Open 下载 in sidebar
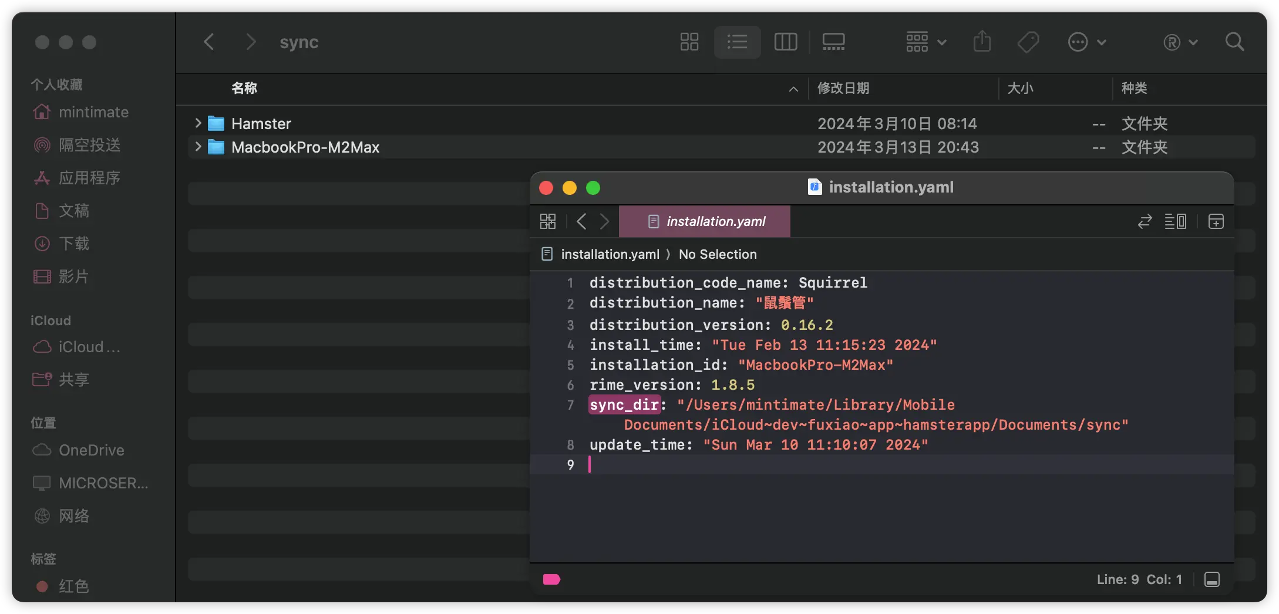This screenshot has width=1279, height=614. tap(62, 243)
